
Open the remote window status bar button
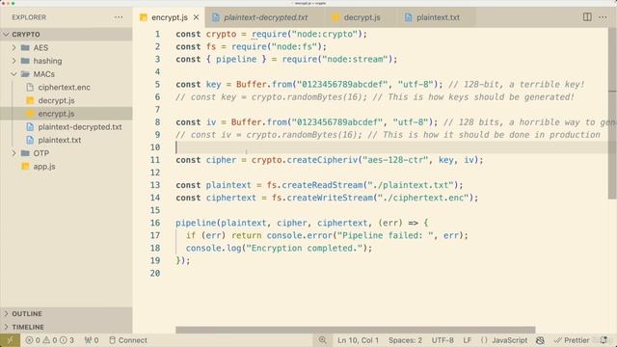point(10,340)
